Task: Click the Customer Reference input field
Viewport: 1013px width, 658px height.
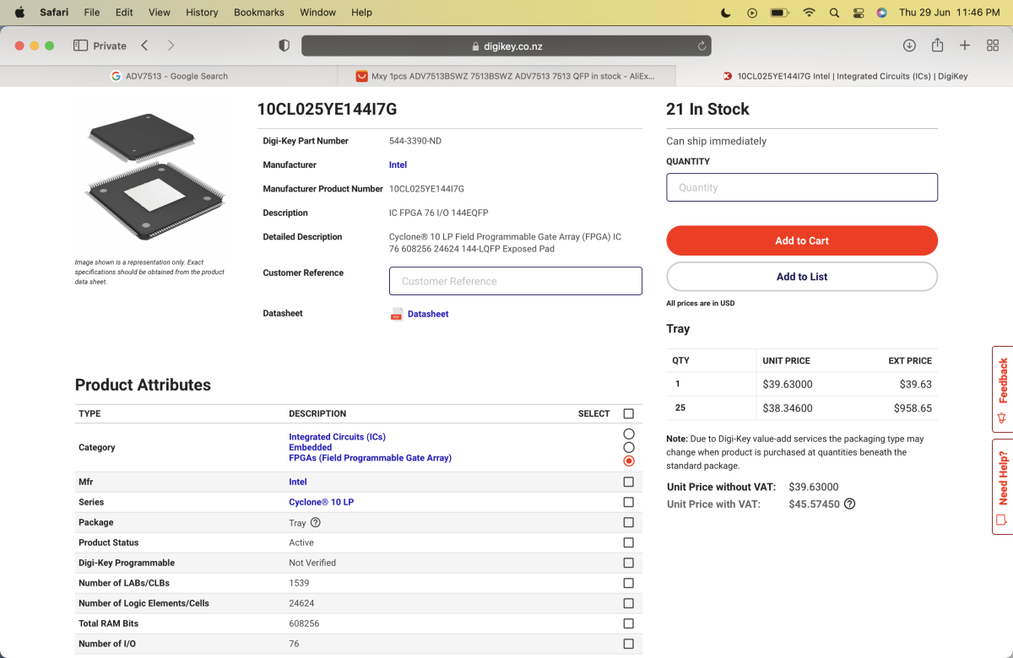Action: point(516,281)
